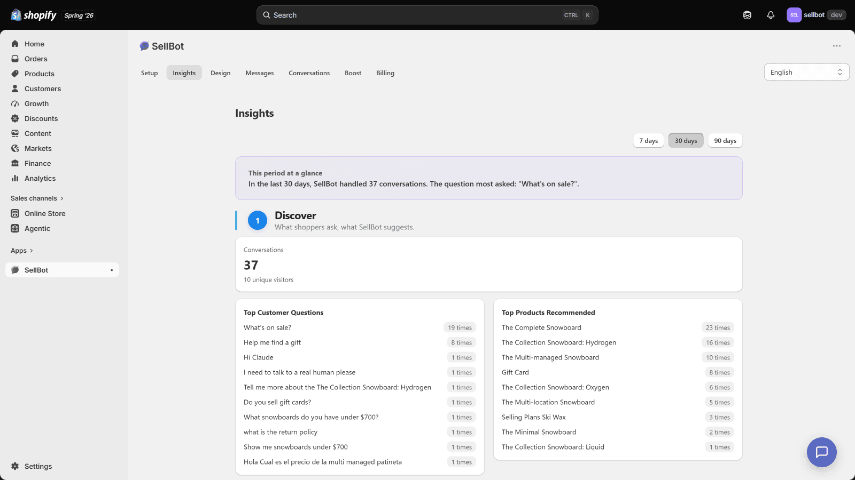Switch to the Boost tab
Image resolution: width=855 pixels, height=480 pixels.
(353, 73)
